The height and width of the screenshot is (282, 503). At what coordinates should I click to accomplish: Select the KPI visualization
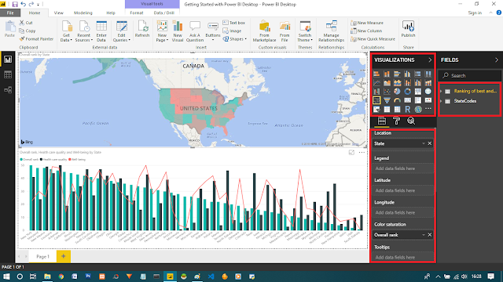pos(428,100)
